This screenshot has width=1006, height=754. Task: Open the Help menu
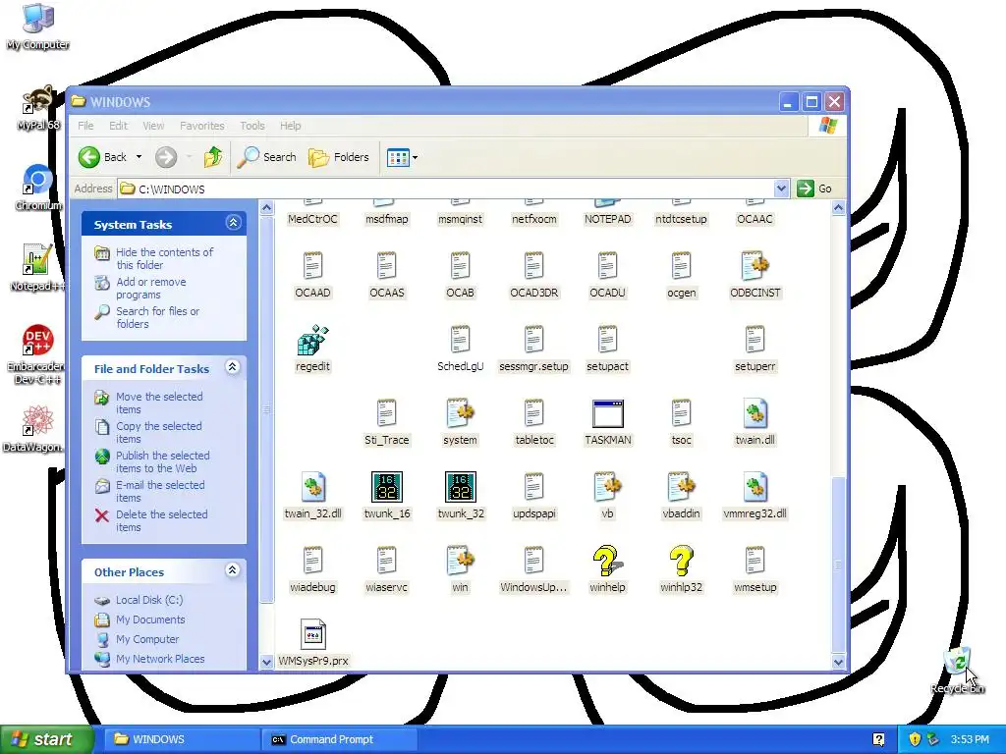tap(290, 126)
